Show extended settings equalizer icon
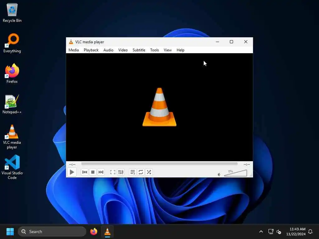This screenshot has height=239, width=319. (x=121, y=172)
